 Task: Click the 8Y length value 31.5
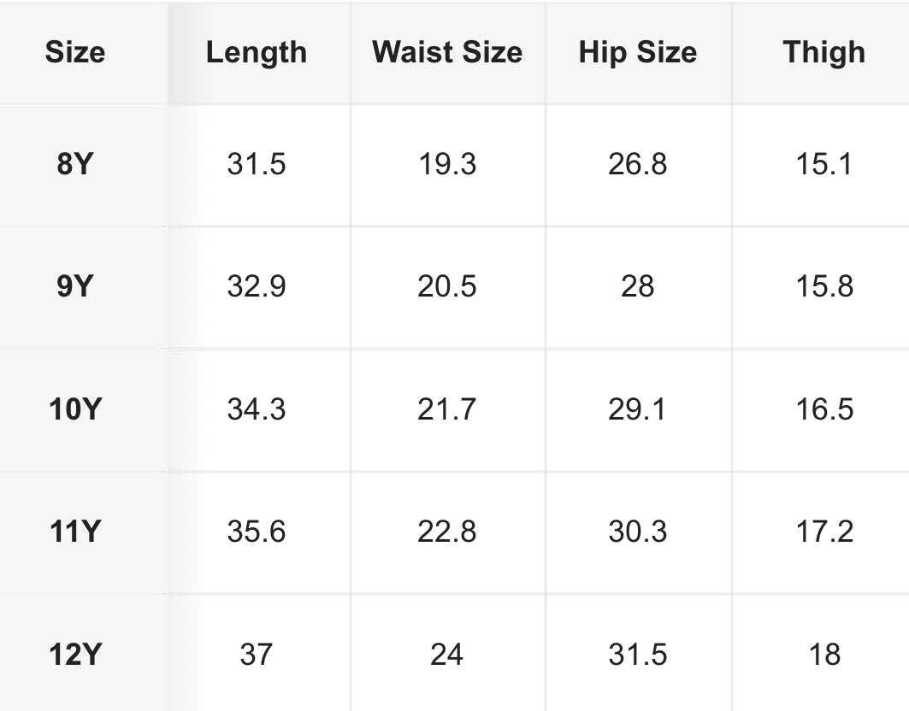click(x=256, y=163)
